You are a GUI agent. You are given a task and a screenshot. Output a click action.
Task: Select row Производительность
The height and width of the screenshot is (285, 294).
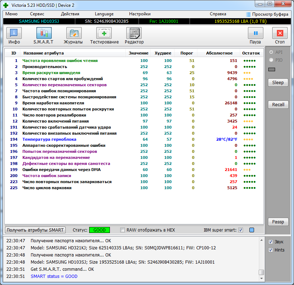tap(134, 67)
